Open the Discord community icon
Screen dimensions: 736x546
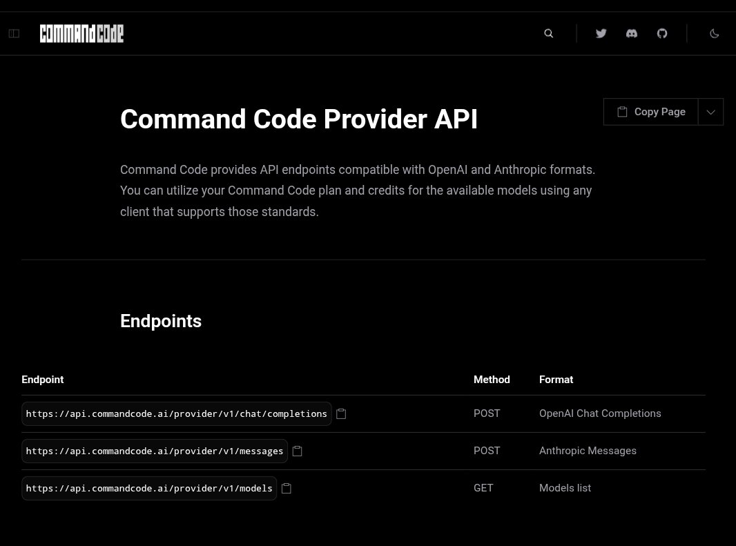(631, 33)
